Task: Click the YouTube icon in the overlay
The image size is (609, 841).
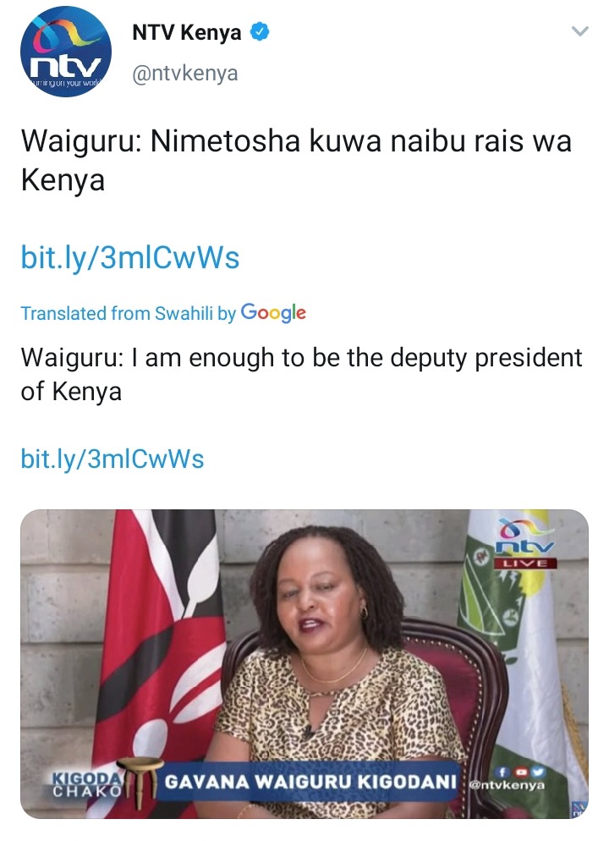Action: [x=520, y=772]
